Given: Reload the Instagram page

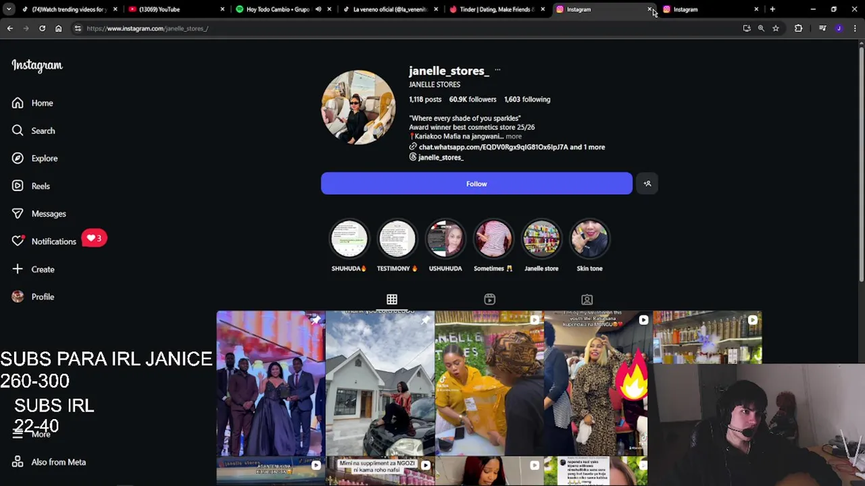Looking at the screenshot, I should point(42,28).
